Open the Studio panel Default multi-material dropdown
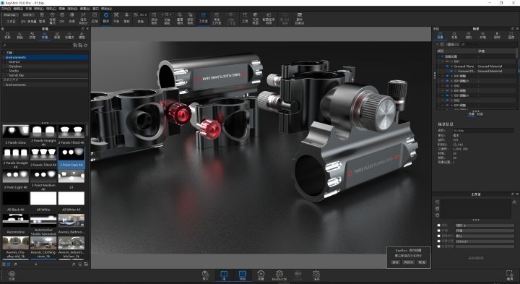 coord(485,241)
